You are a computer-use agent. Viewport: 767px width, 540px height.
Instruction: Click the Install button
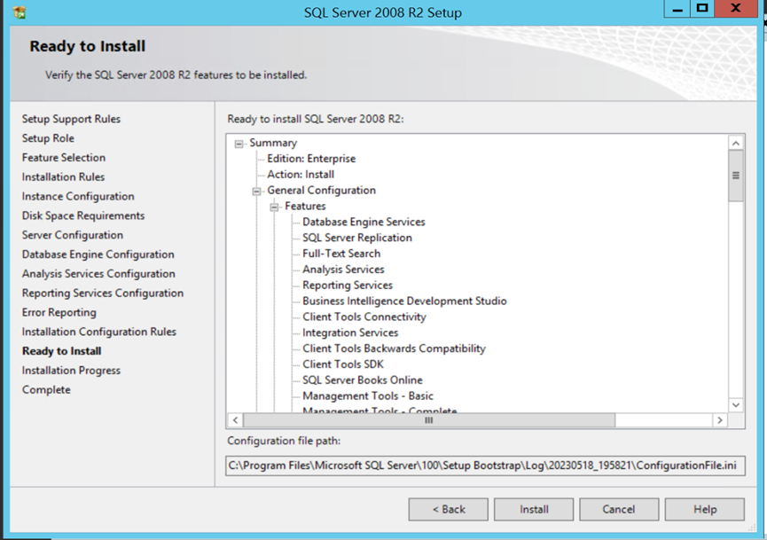534,509
